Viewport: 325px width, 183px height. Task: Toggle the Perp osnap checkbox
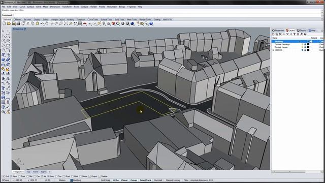(48, 176)
